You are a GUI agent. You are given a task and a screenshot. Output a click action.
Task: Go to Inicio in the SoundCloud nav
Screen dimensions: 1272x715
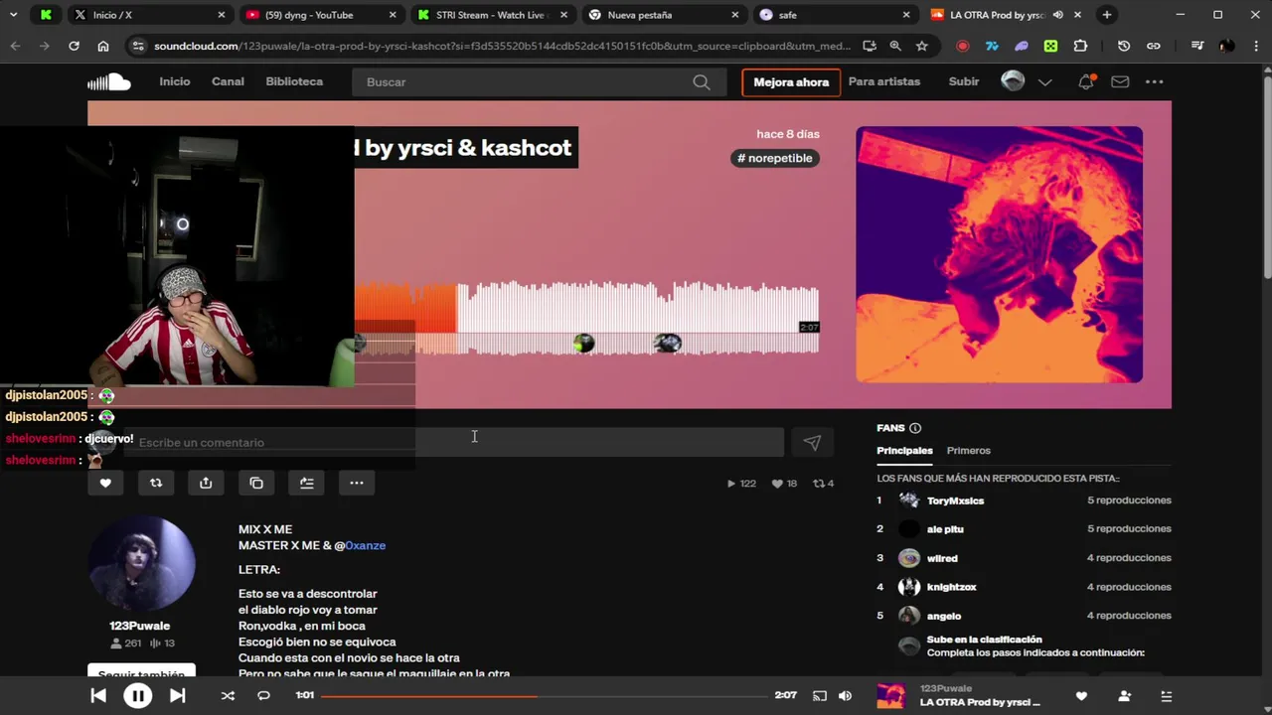coord(174,81)
